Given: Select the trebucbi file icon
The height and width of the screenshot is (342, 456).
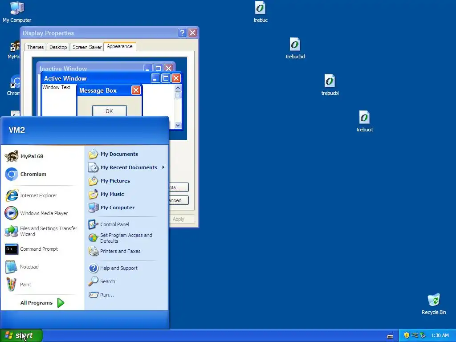Looking at the screenshot, I should click(x=330, y=85).
